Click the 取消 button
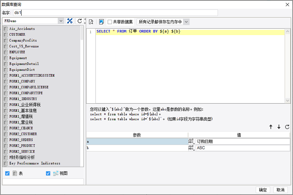 point(280,190)
